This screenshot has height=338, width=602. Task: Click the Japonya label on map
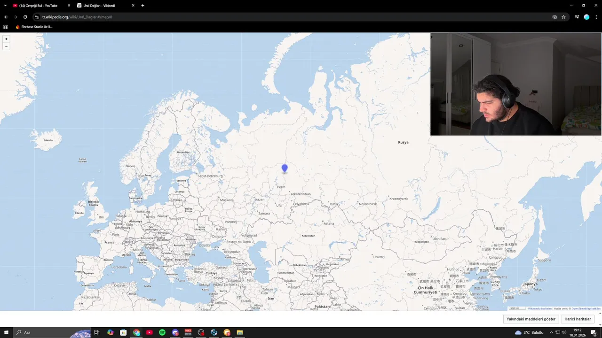(530, 284)
